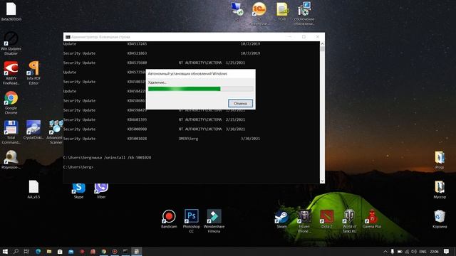Switch to Command Prompt taskbar button

[x=125, y=251]
